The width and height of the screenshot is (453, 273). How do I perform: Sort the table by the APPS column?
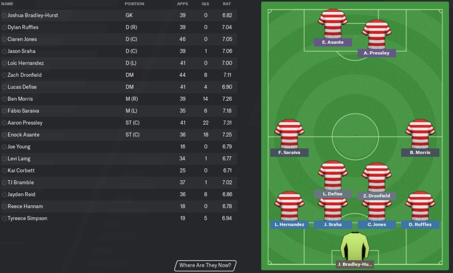pos(182,4)
